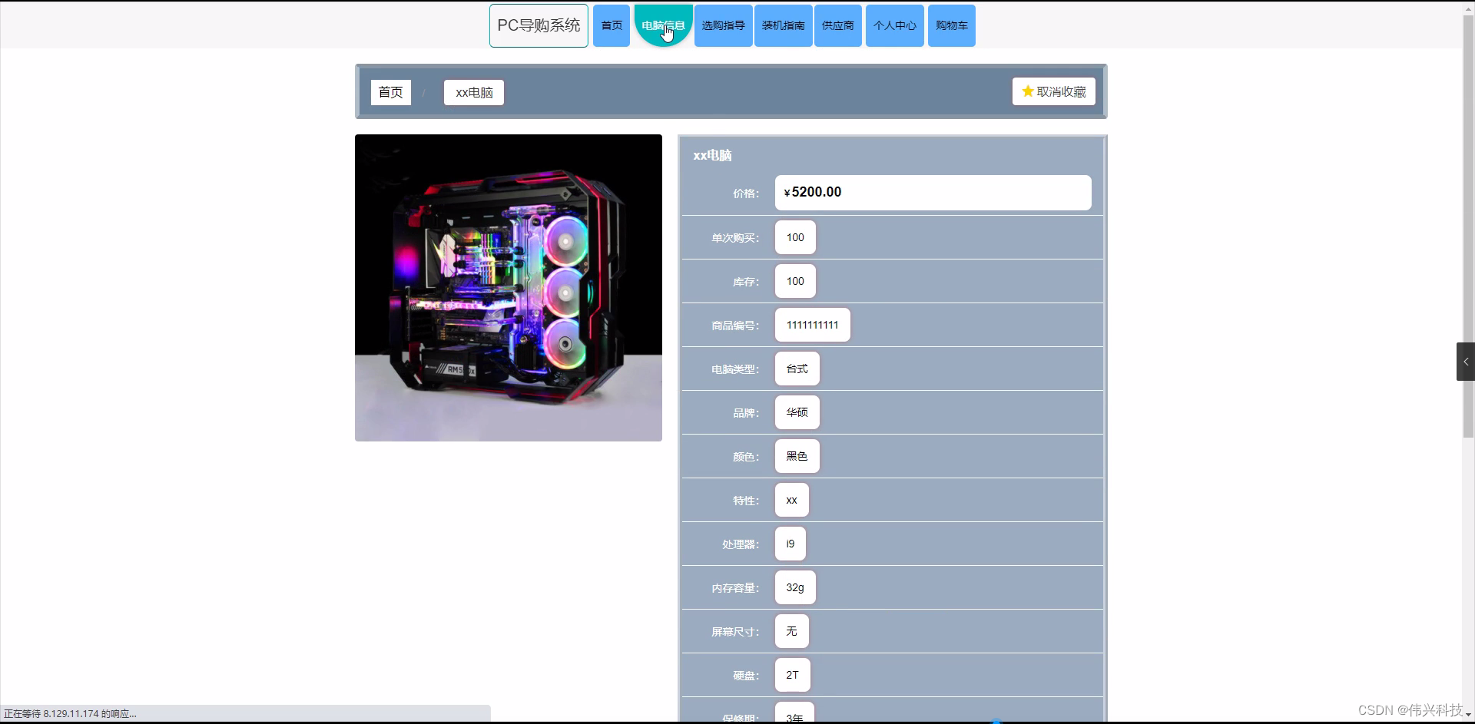
Task: Switch to the 首页 tab in navbar
Action: (x=611, y=25)
